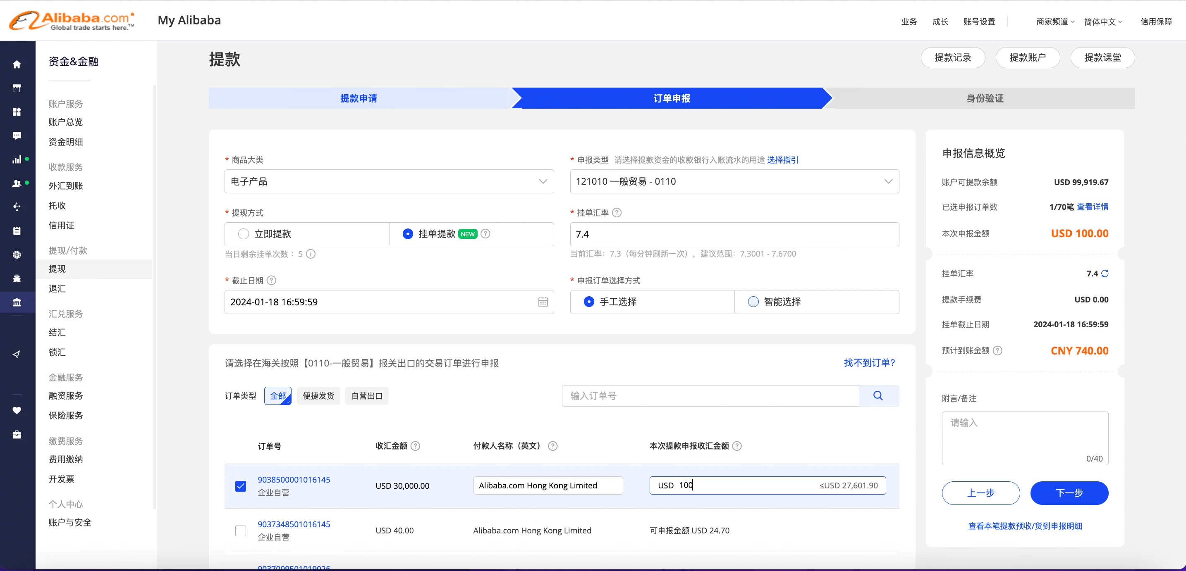The image size is (1186, 571).
Task: Click refresh icon next to 挂单汇率 7.4
Action: tap(1105, 273)
